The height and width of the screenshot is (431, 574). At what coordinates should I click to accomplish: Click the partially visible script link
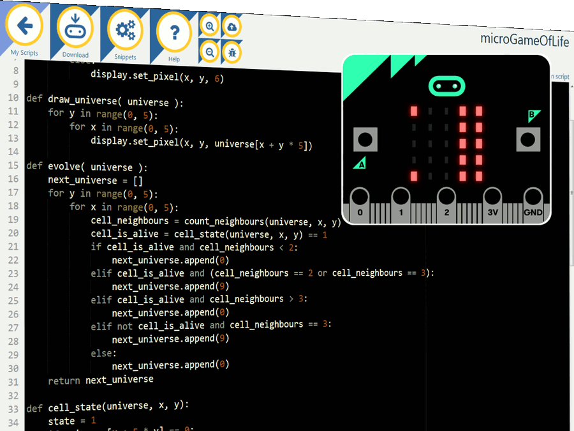(561, 77)
